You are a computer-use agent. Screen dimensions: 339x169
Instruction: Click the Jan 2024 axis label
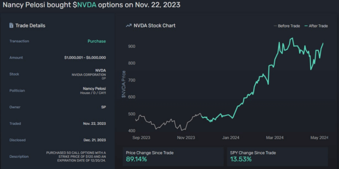click(231, 138)
